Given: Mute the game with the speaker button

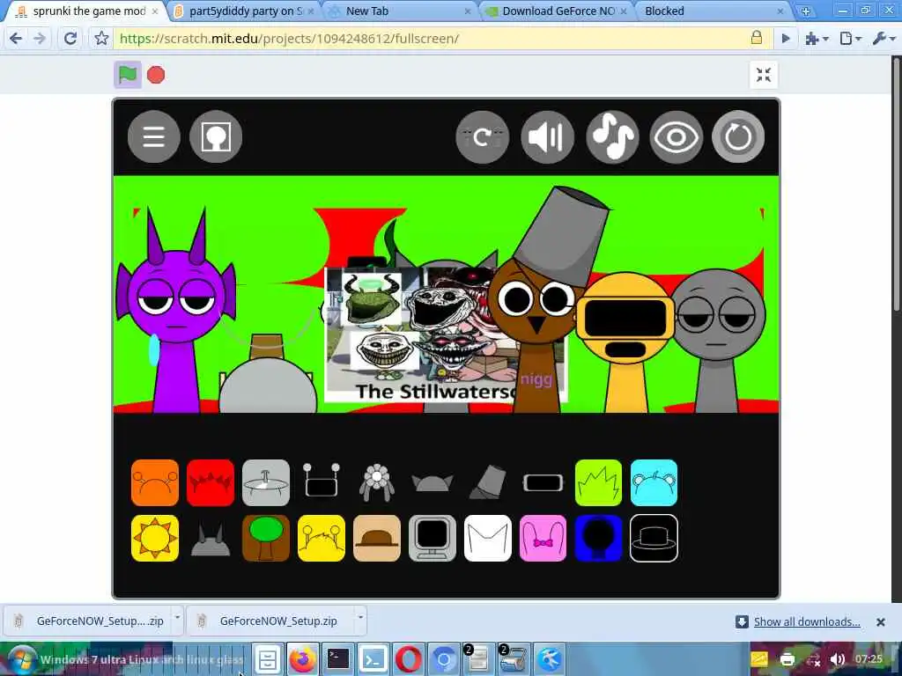Looking at the screenshot, I should pyautogui.click(x=547, y=136).
